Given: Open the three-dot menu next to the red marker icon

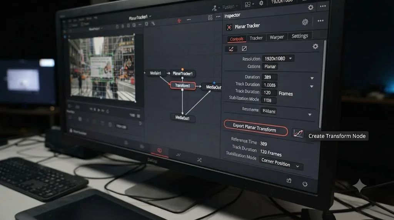Looking at the screenshot, I should click(x=189, y=20).
